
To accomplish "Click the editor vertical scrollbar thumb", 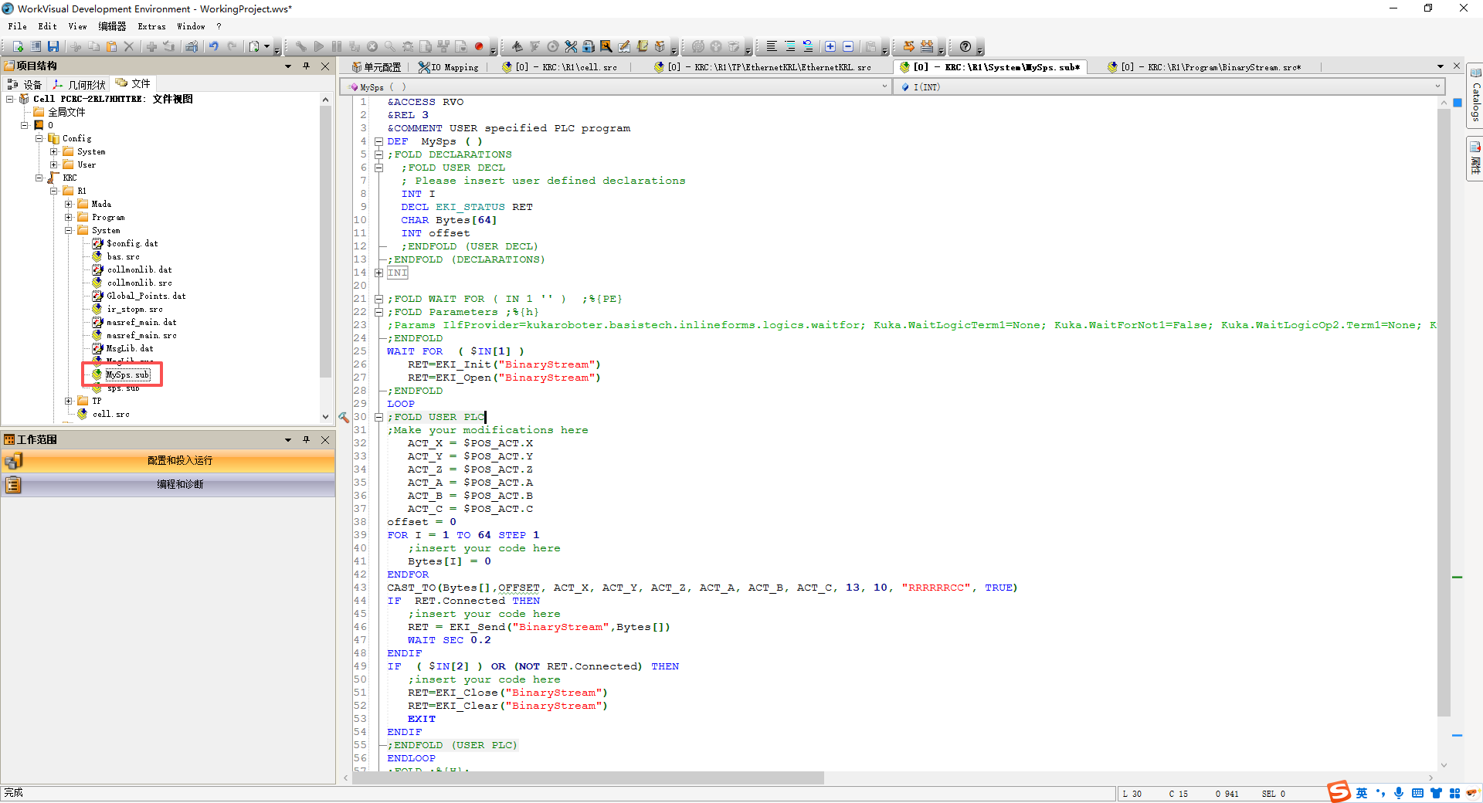I will click(x=1444, y=413).
